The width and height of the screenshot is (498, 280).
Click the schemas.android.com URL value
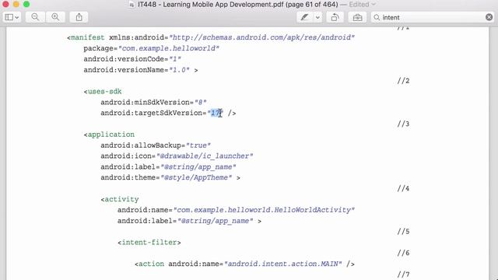click(262, 37)
